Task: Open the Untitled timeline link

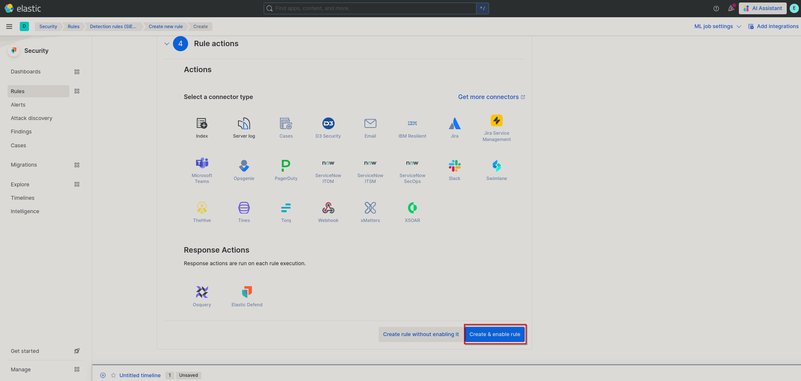Action: [x=140, y=375]
